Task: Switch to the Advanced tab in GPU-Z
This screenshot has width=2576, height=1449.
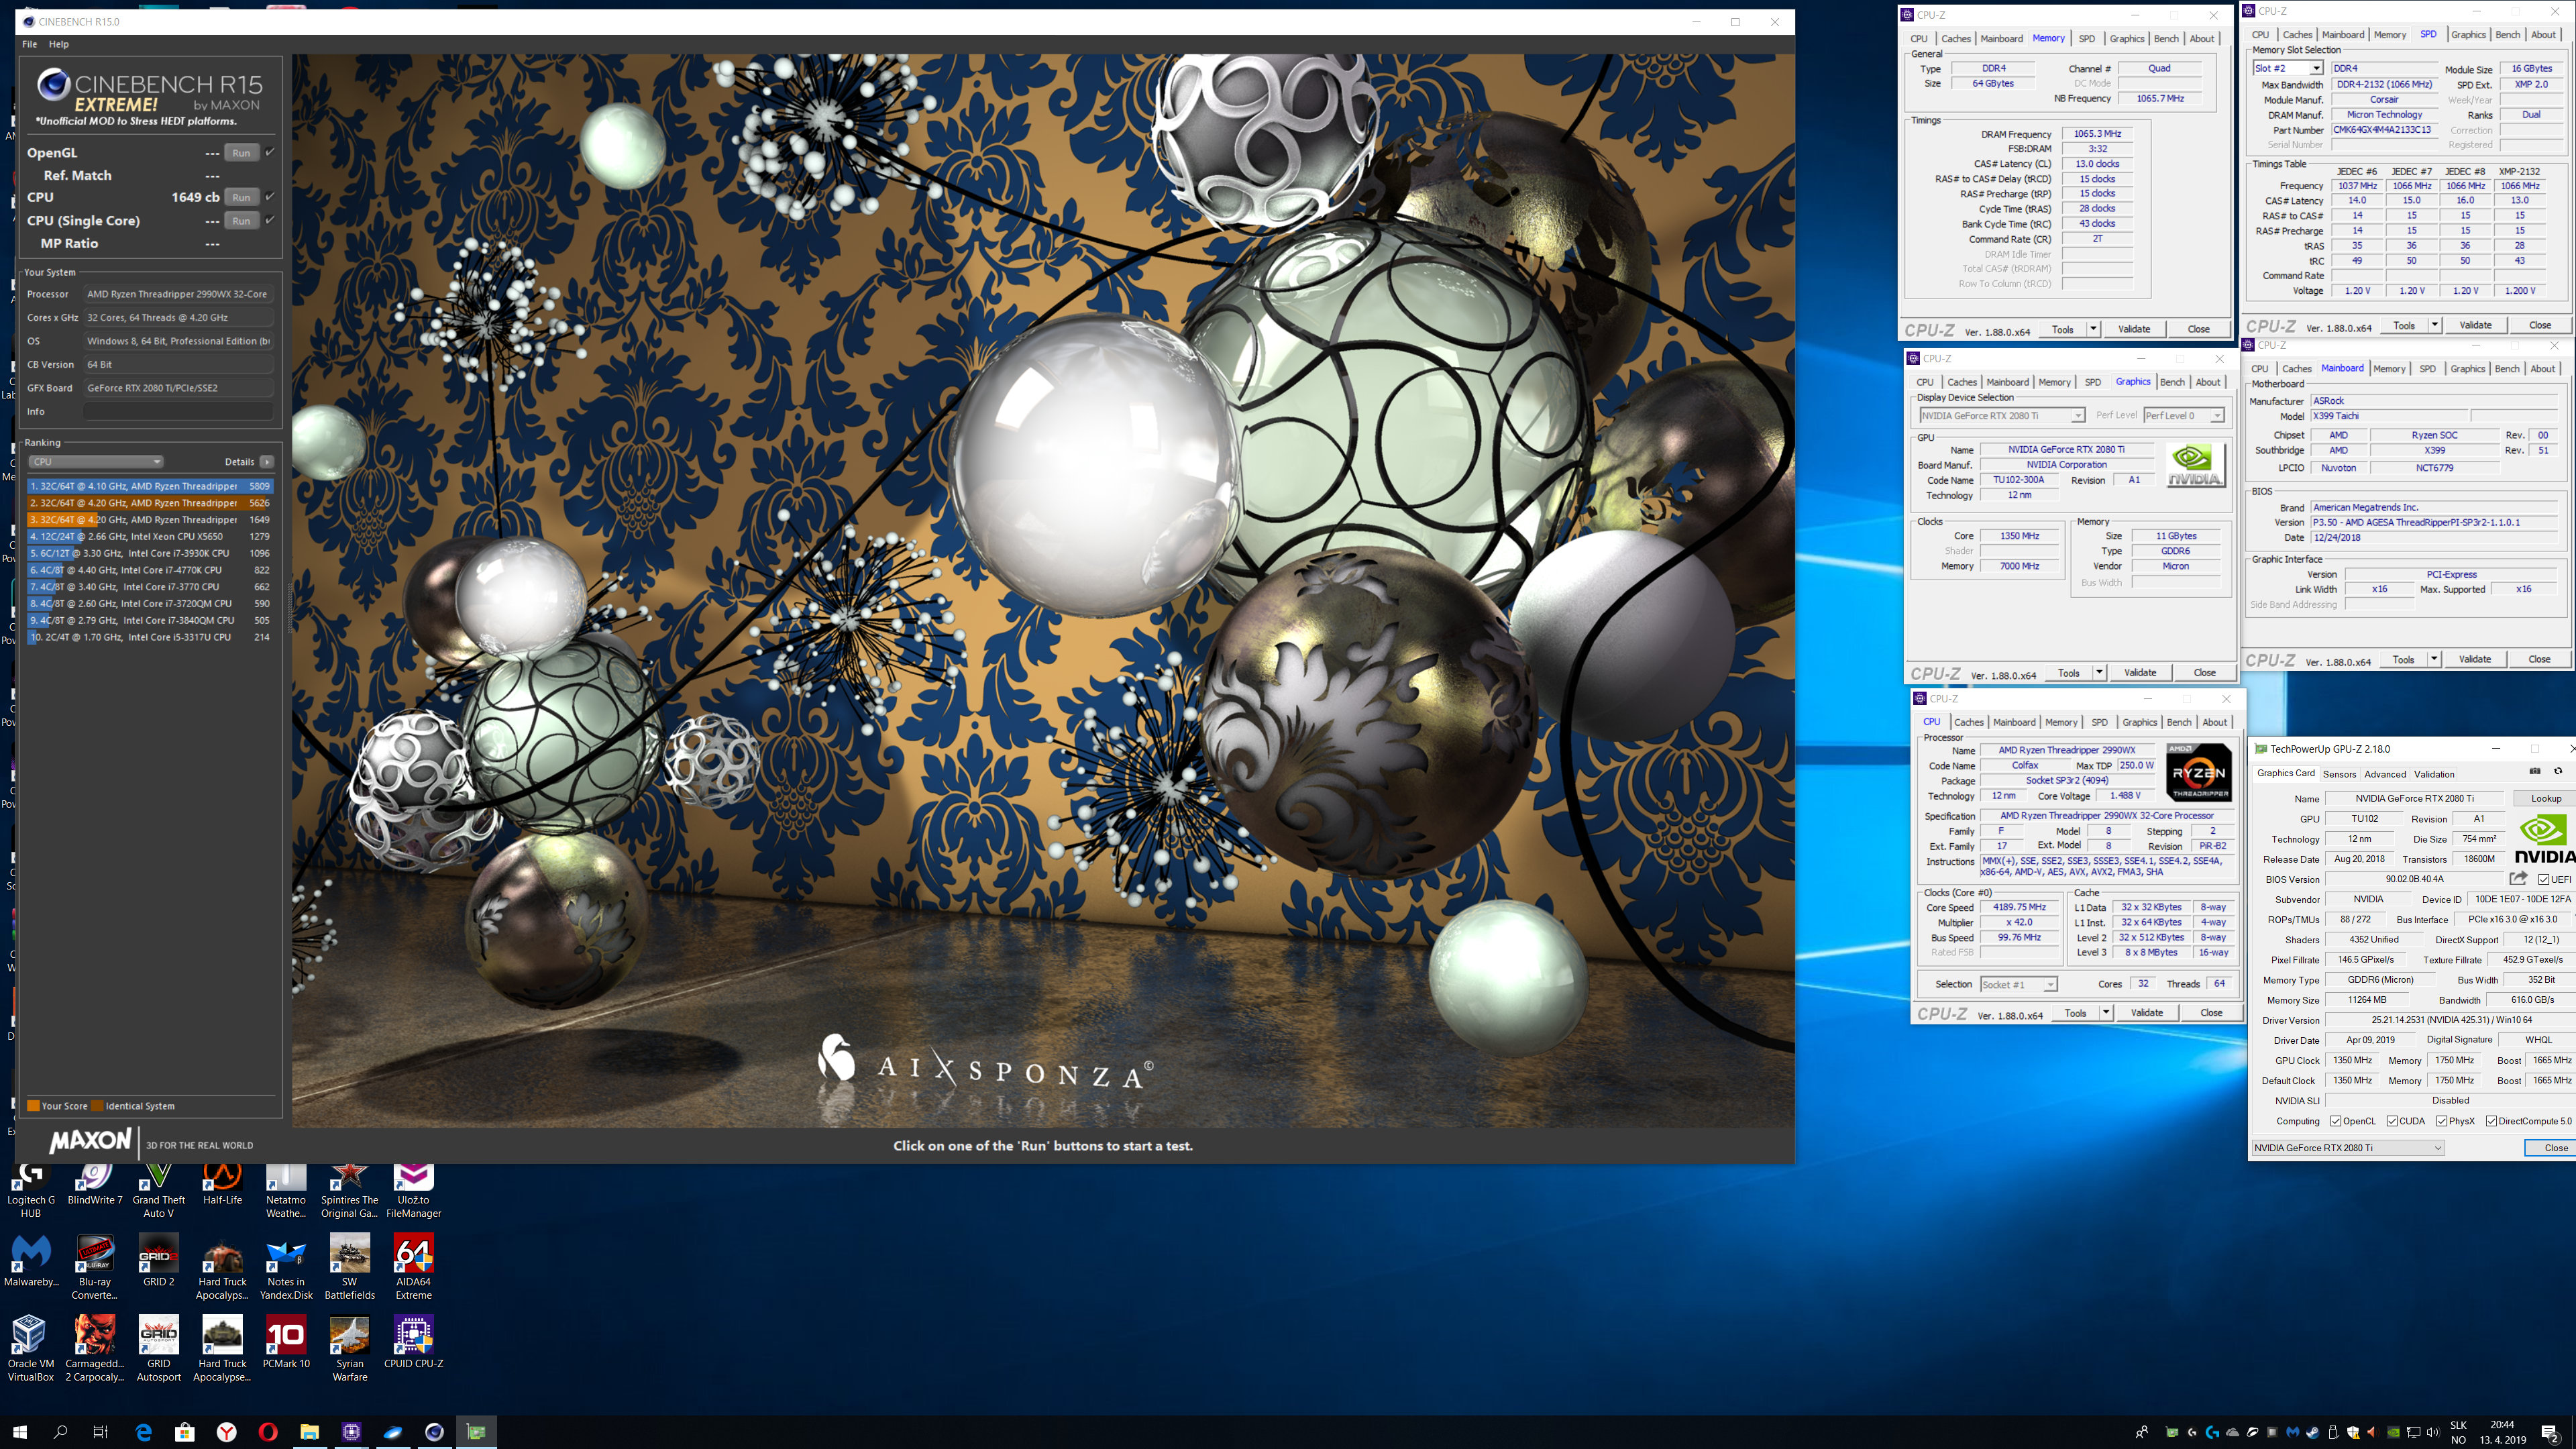Action: pyautogui.click(x=2385, y=774)
